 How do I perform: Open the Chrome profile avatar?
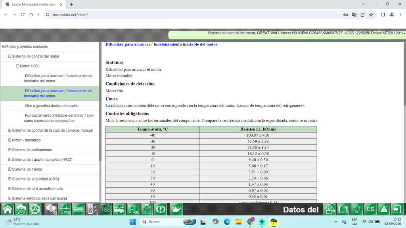click(x=392, y=15)
